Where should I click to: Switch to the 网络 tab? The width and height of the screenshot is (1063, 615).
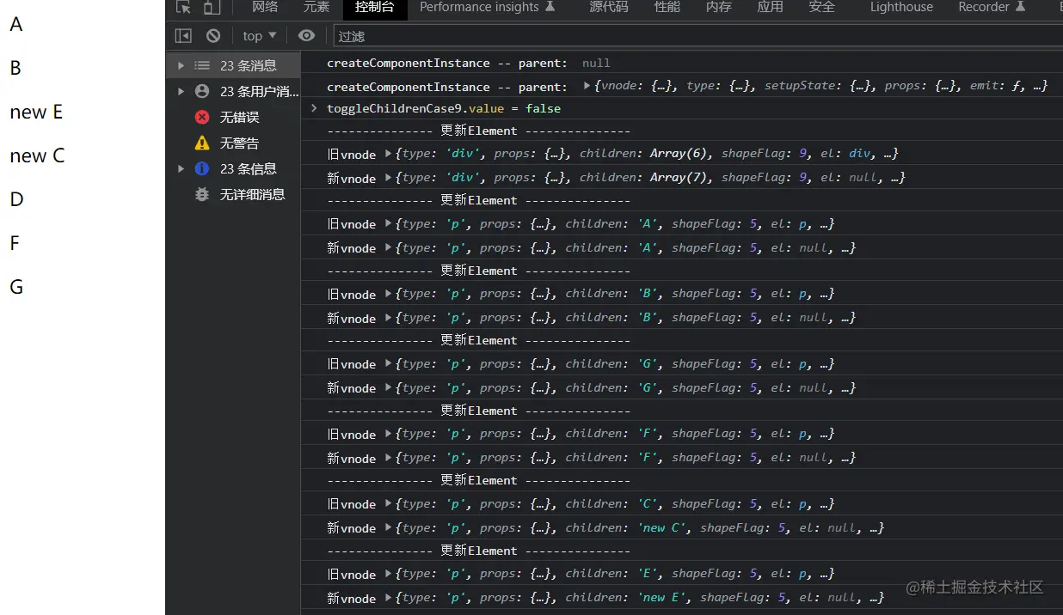pyautogui.click(x=265, y=7)
